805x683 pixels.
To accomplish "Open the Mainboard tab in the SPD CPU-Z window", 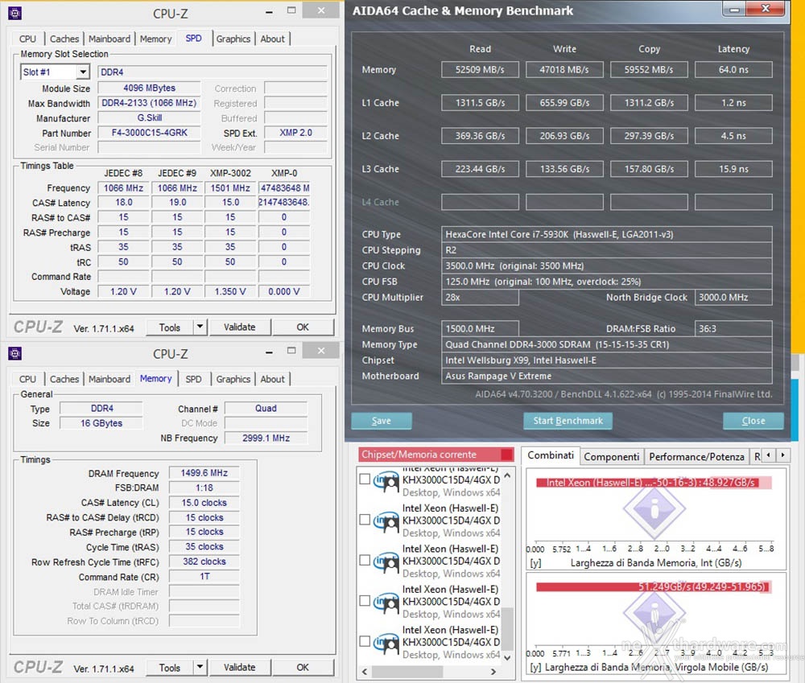I will pyautogui.click(x=109, y=39).
